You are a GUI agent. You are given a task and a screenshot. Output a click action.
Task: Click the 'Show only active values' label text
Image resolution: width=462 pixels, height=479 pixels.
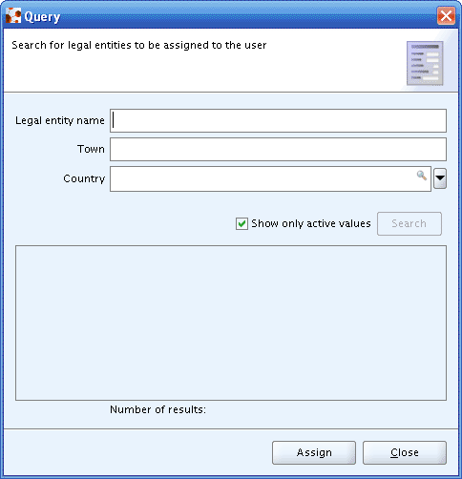click(311, 223)
